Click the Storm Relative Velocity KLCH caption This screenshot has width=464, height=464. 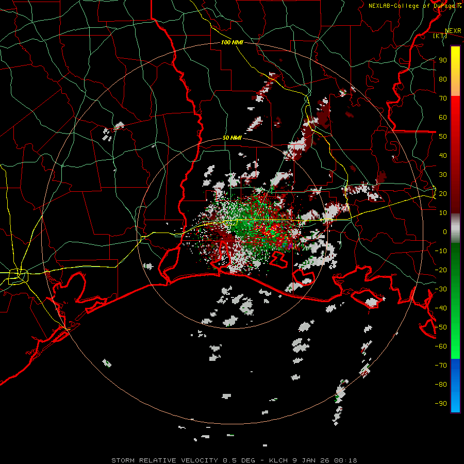pyautogui.click(x=234, y=460)
